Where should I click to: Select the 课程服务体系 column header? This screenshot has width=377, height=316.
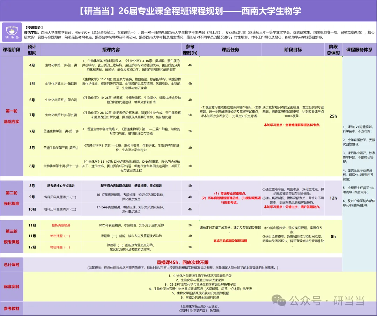(x=360, y=50)
